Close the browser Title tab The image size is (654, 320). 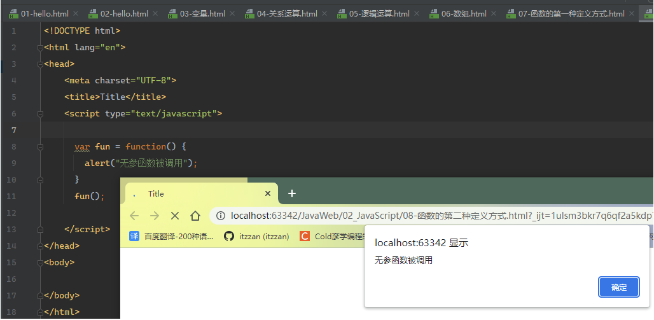[268, 193]
